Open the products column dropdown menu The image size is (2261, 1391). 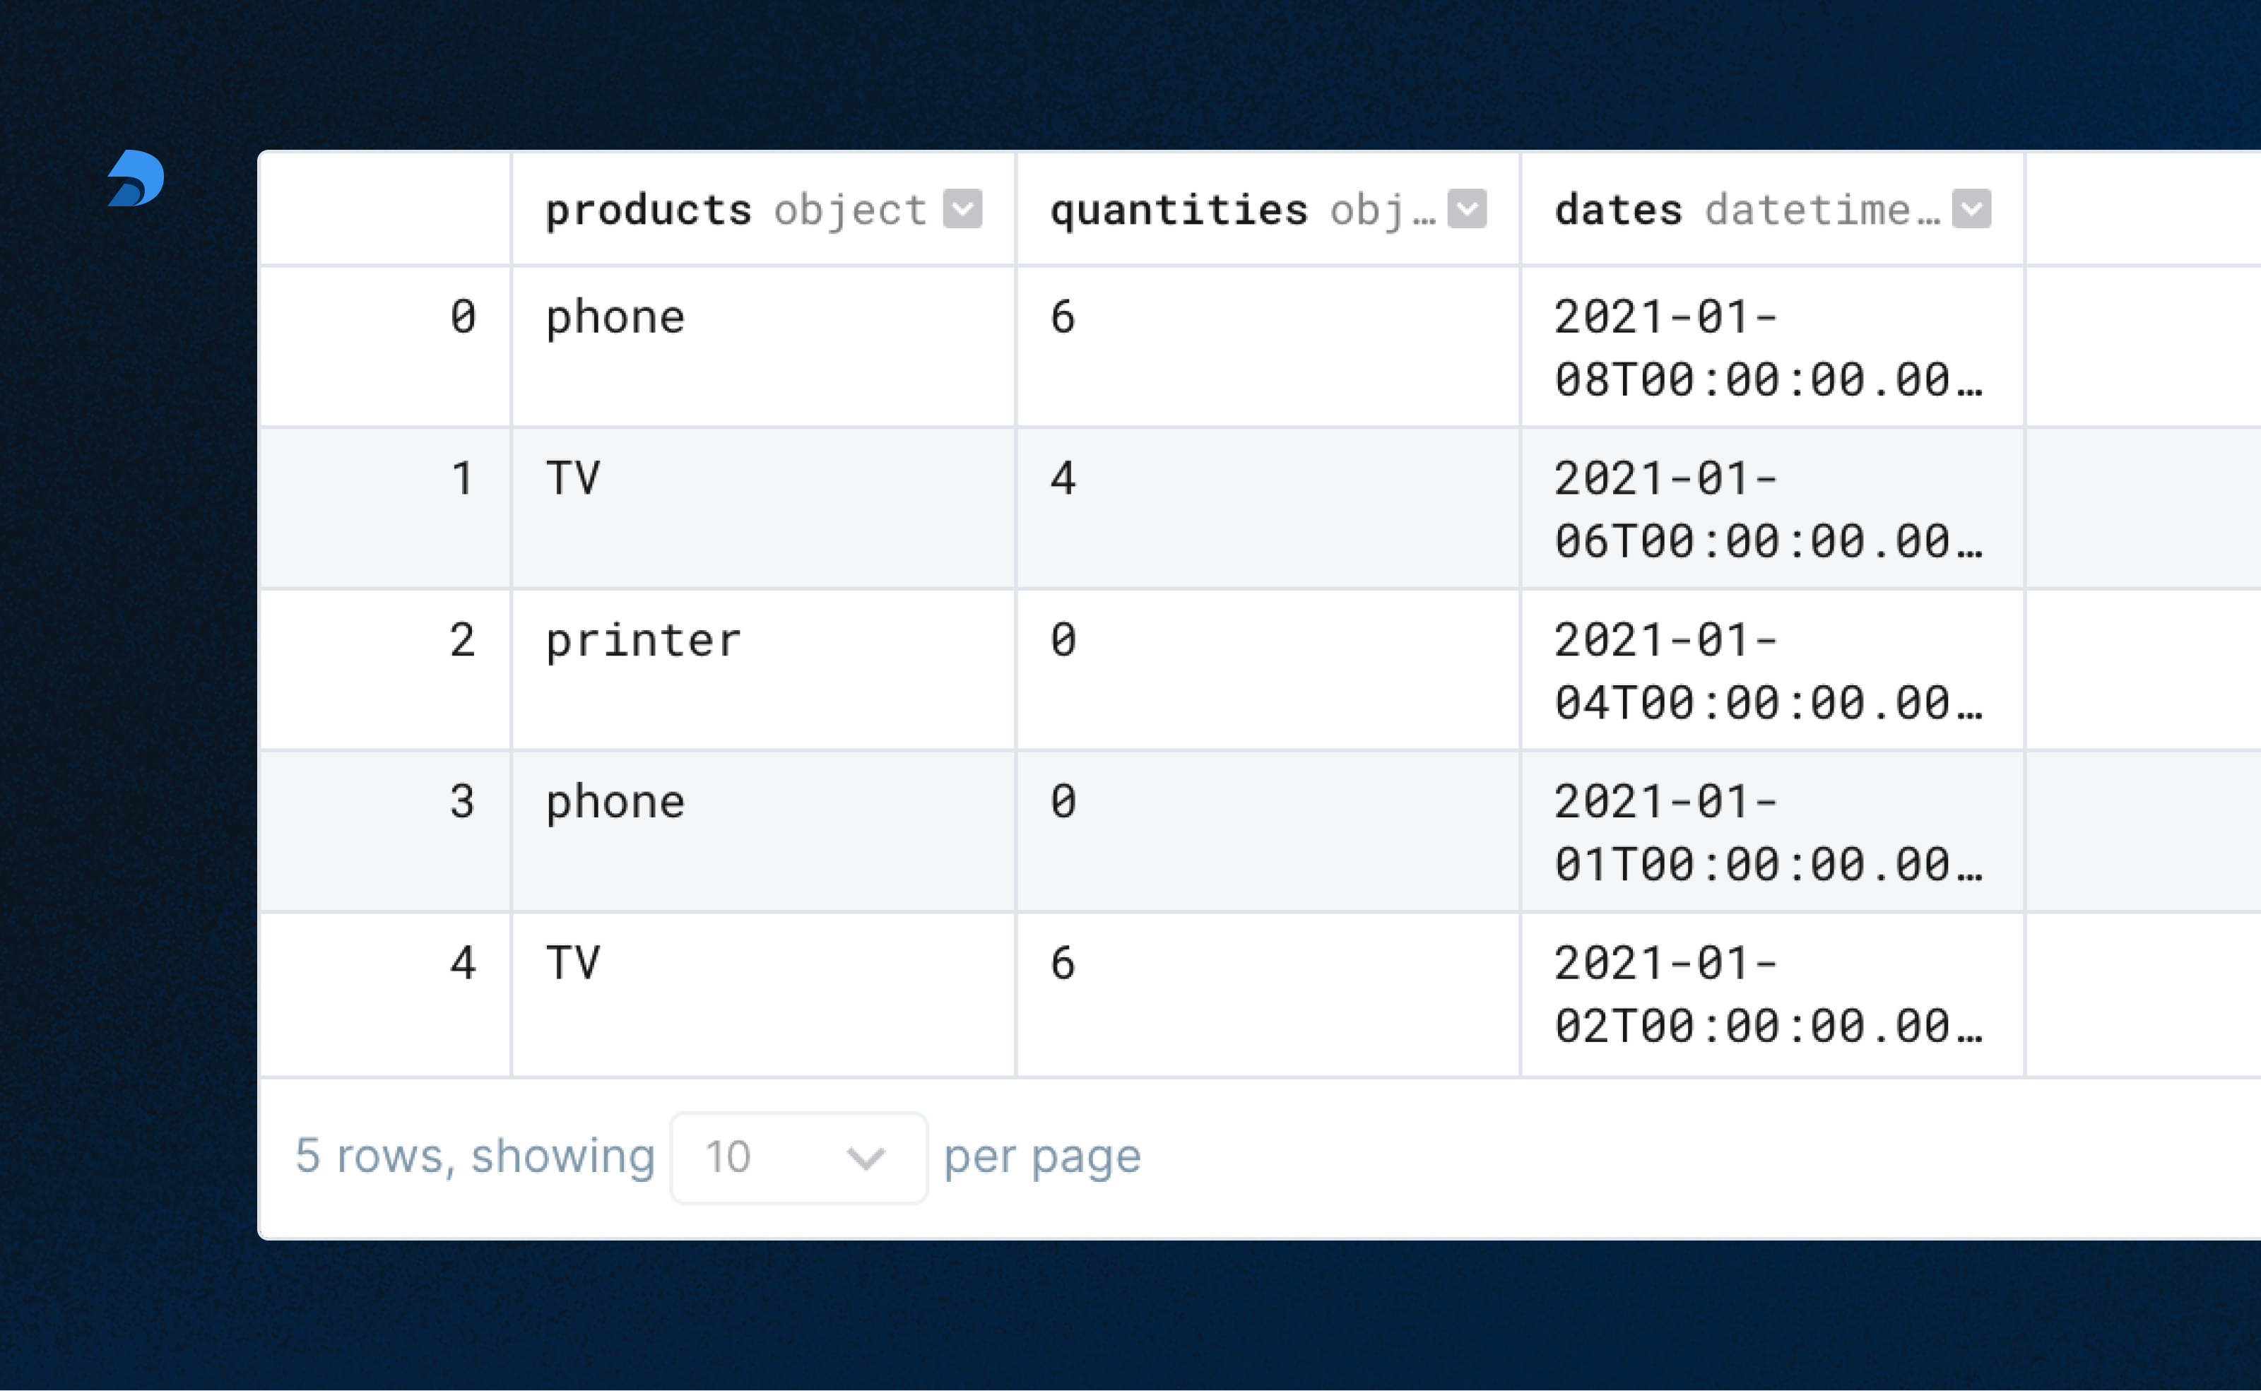(x=963, y=210)
